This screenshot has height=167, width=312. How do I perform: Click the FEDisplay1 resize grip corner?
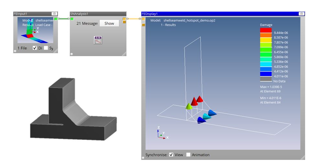click(302, 157)
